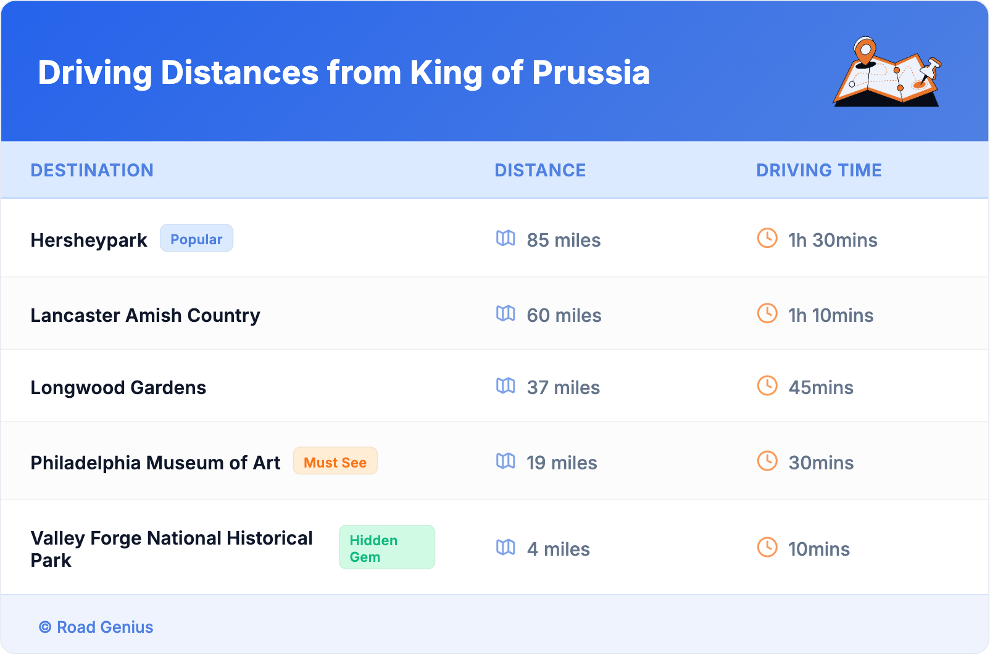
Task: Click the Destination column header
Action: click(92, 170)
